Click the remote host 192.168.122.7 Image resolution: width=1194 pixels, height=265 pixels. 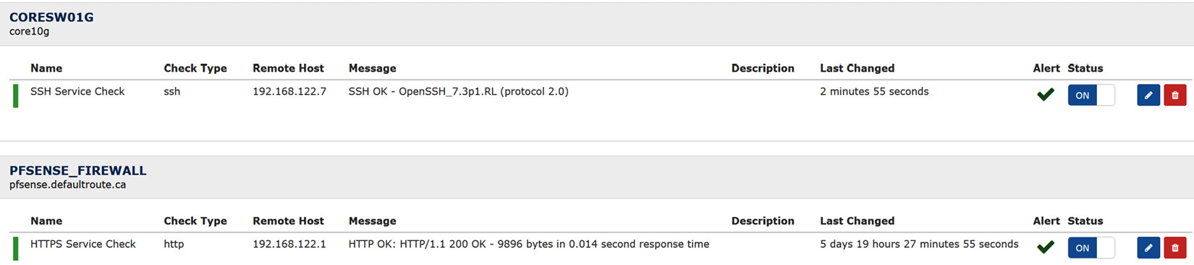coord(289,91)
